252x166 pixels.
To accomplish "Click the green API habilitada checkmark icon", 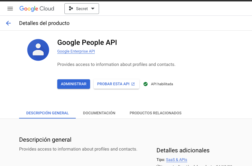I will click(146, 84).
